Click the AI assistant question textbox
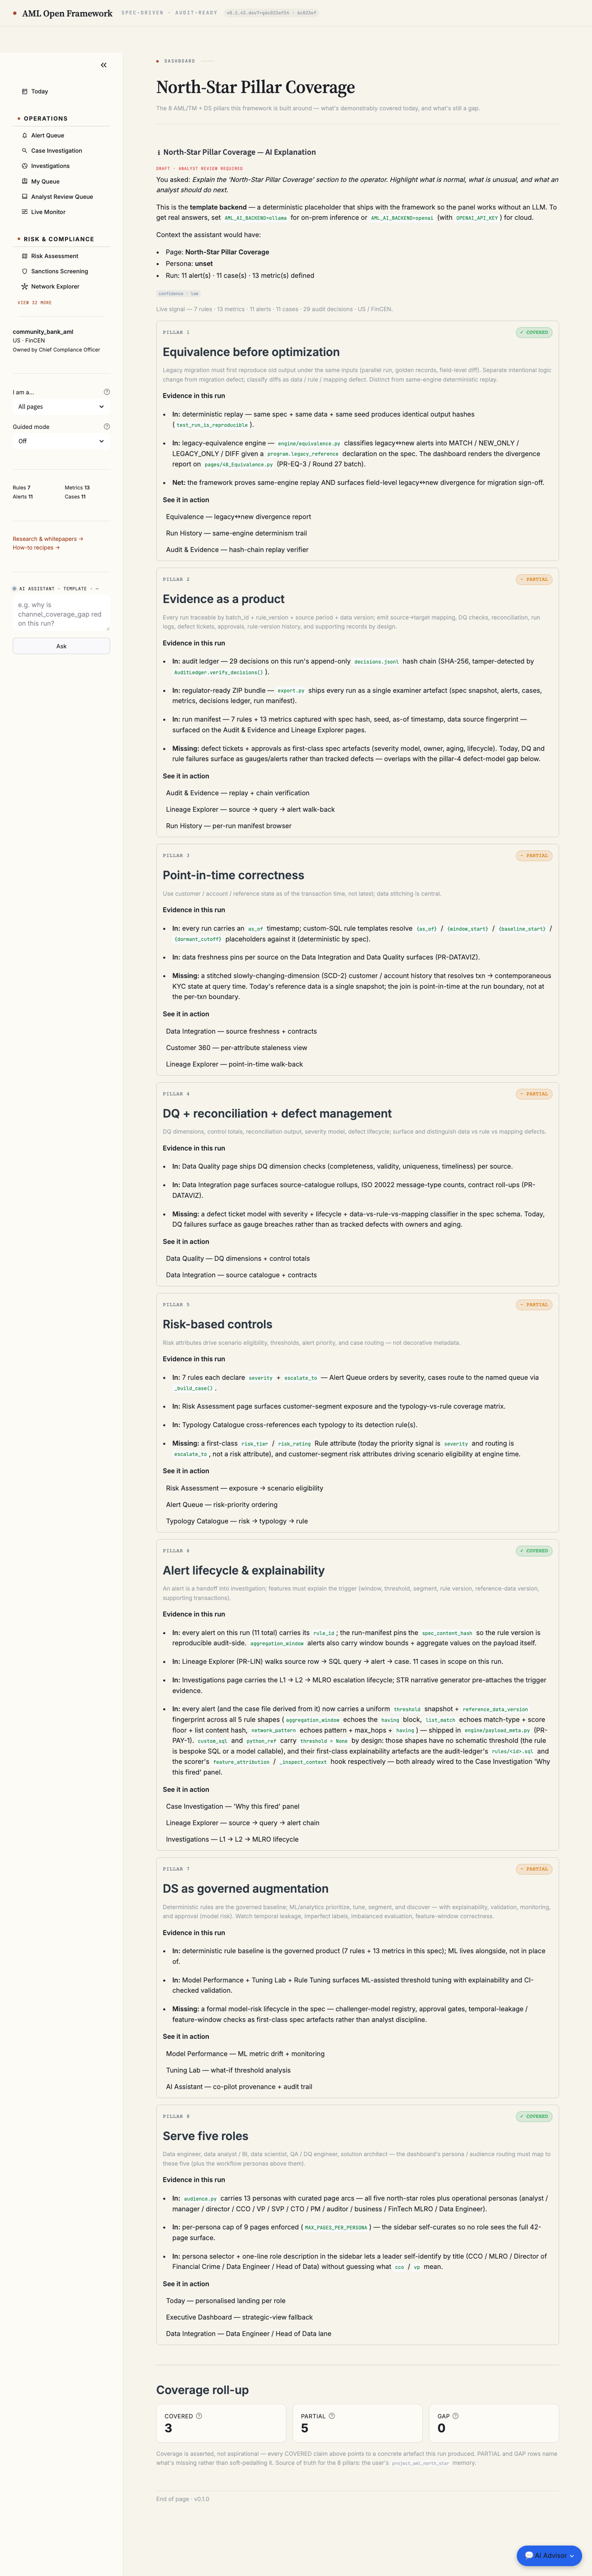592x2576 pixels. pos(61,614)
